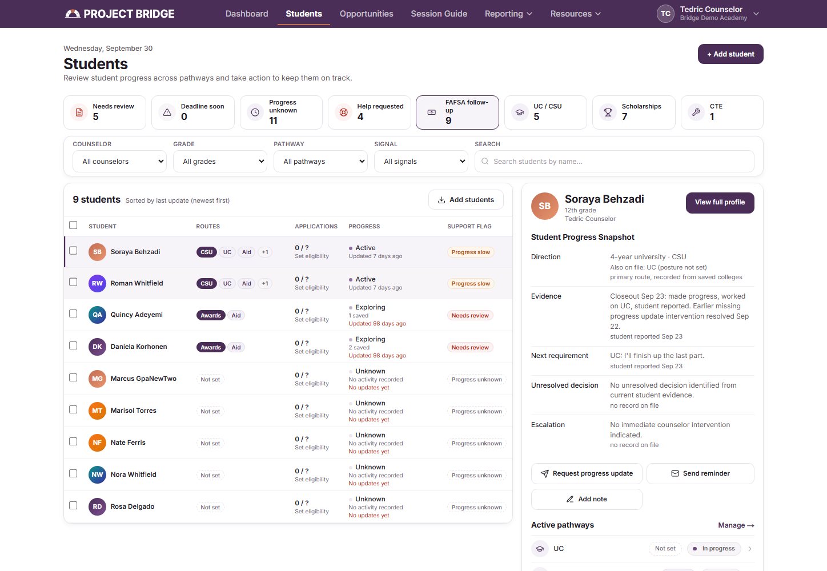
Task: Click Request progress update button
Action: pos(587,473)
